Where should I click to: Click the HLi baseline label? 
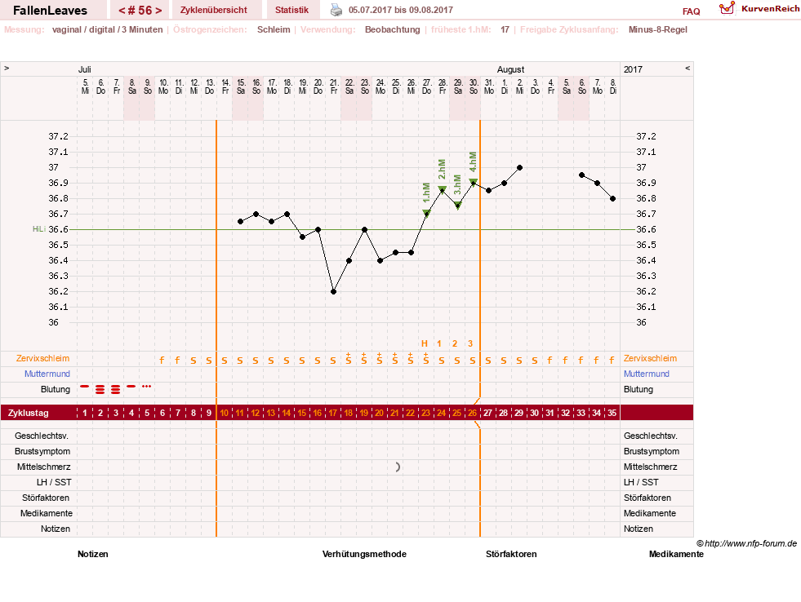coord(39,229)
